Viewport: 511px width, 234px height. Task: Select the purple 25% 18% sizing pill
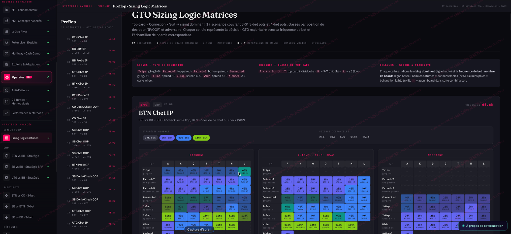point(167,138)
